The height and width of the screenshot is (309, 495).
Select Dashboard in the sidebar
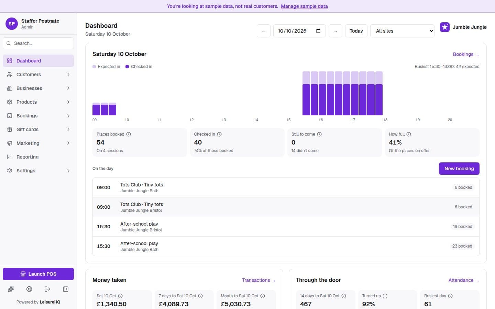pos(38,61)
